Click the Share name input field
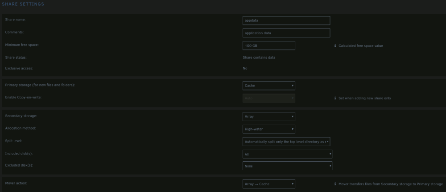The height and width of the screenshot is (192, 446). (x=286, y=20)
